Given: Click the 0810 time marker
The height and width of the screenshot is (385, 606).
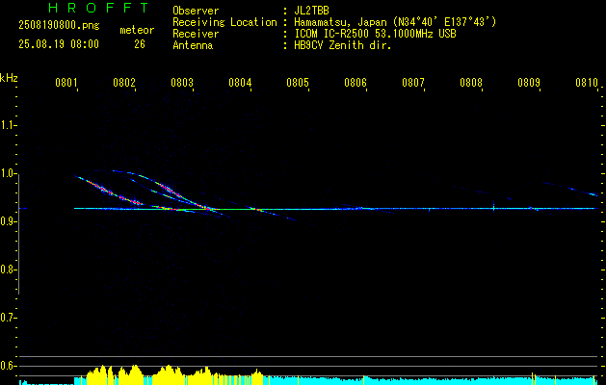Looking at the screenshot, I should 587,82.
